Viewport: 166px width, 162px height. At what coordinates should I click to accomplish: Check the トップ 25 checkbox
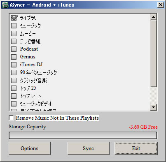[x=14, y=88]
